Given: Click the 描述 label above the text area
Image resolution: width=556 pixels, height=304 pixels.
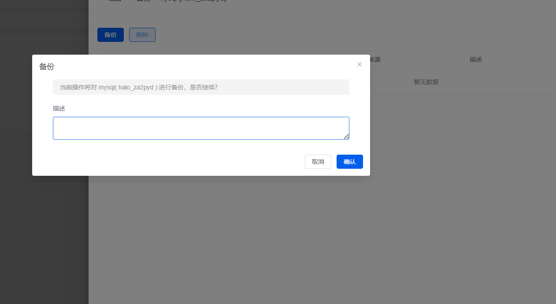Looking at the screenshot, I should coord(59,108).
